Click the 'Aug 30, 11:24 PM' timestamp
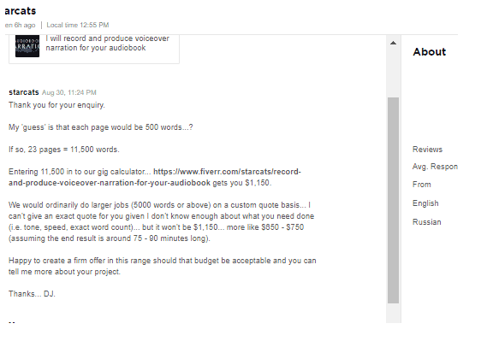Screen dimensions: 493x341 click(68, 92)
